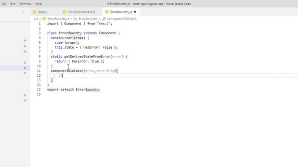The width and height of the screenshot is (298, 167).
Task: Switch to the ChildComponent.js tab
Action: pos(81,12)
